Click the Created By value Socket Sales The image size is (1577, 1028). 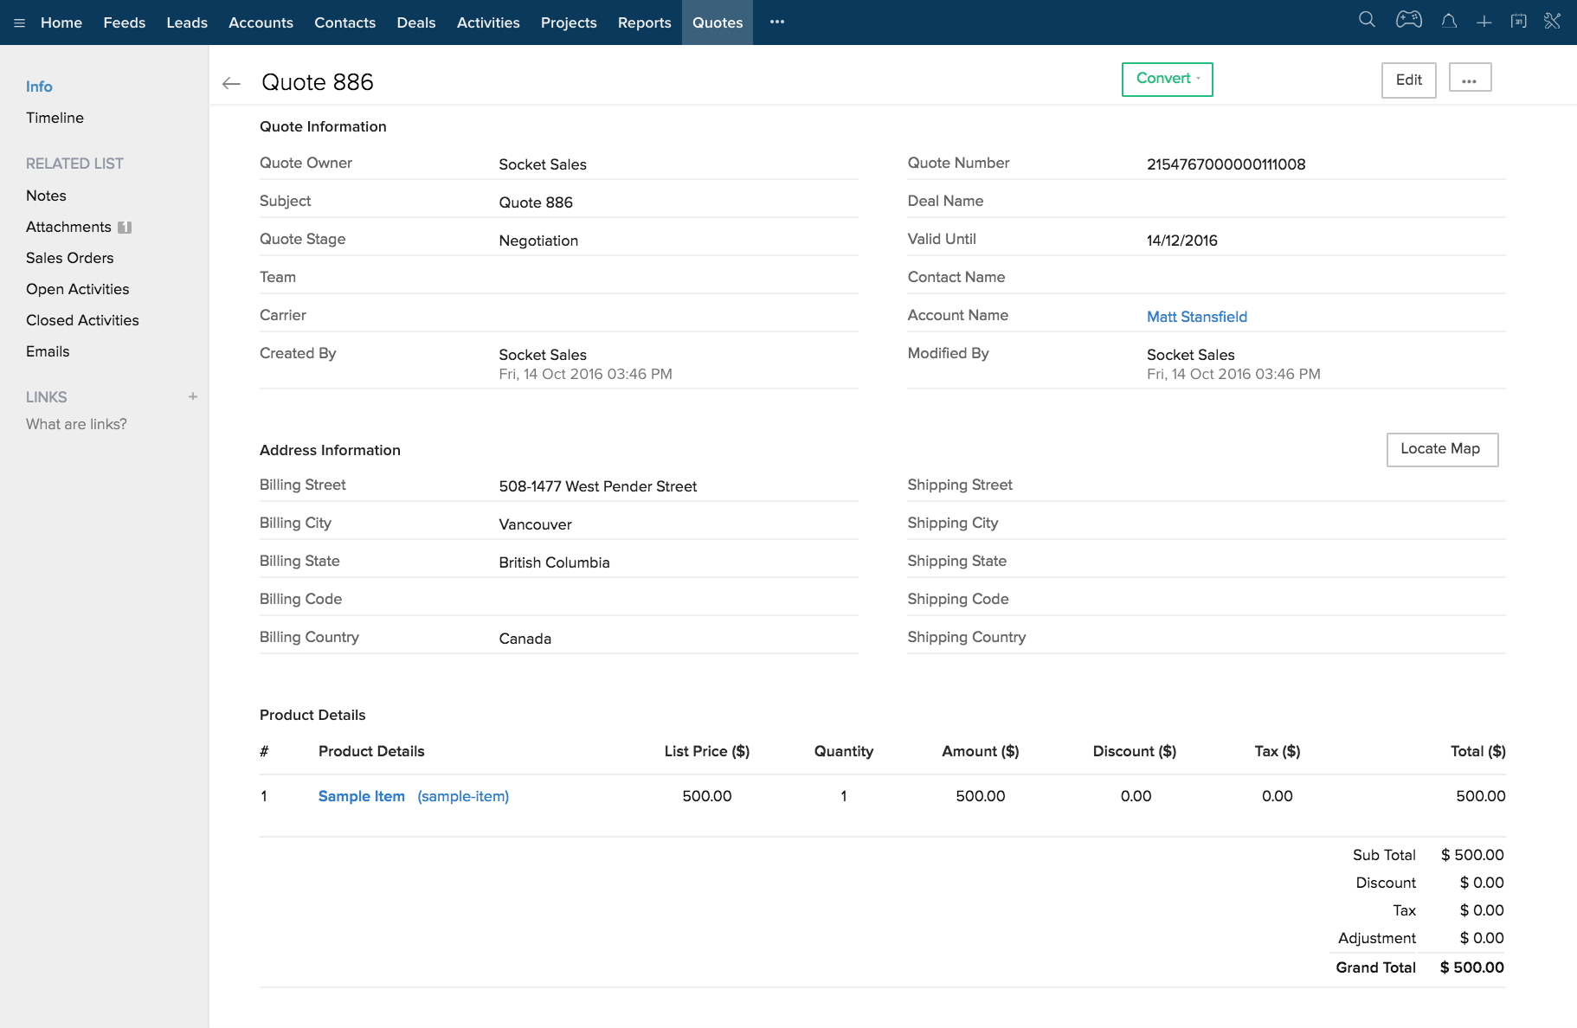pos(543,355)
